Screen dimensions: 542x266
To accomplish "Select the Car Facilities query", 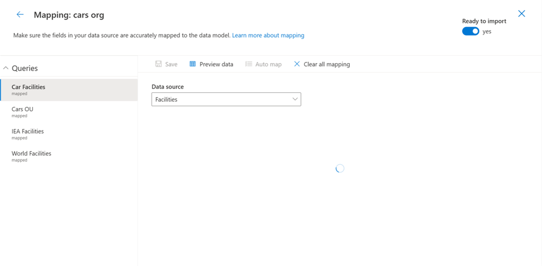I will click(x=69, y=90).
